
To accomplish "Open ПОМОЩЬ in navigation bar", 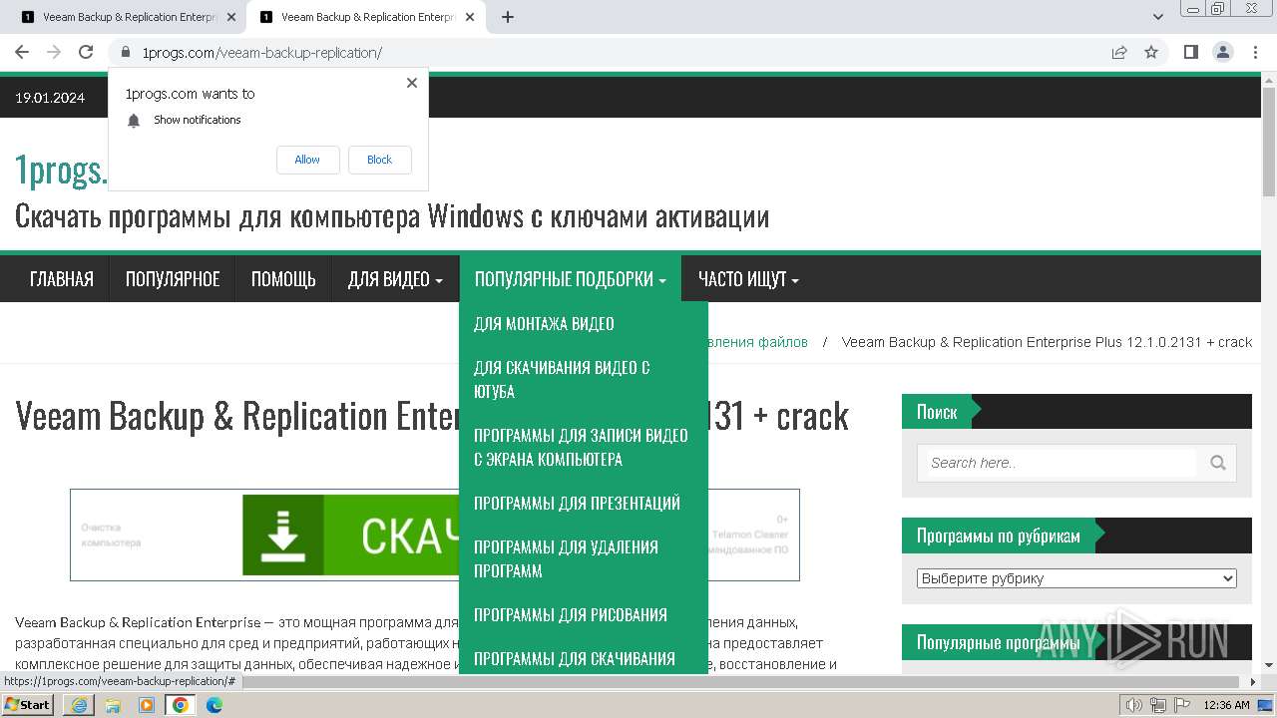I will pos(283,279).
